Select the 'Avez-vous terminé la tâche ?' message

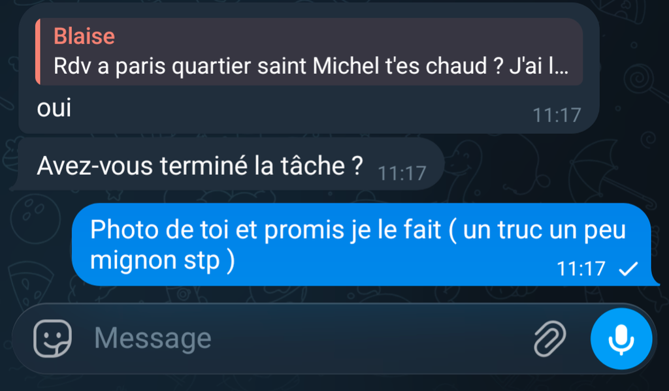[200, 165]
